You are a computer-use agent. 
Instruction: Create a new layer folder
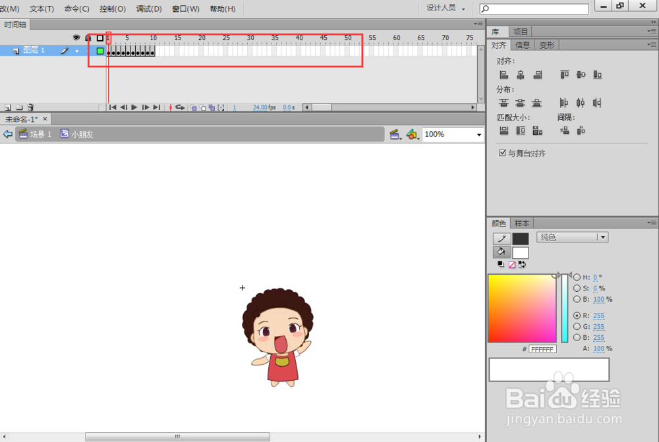[x=19, y=107]
